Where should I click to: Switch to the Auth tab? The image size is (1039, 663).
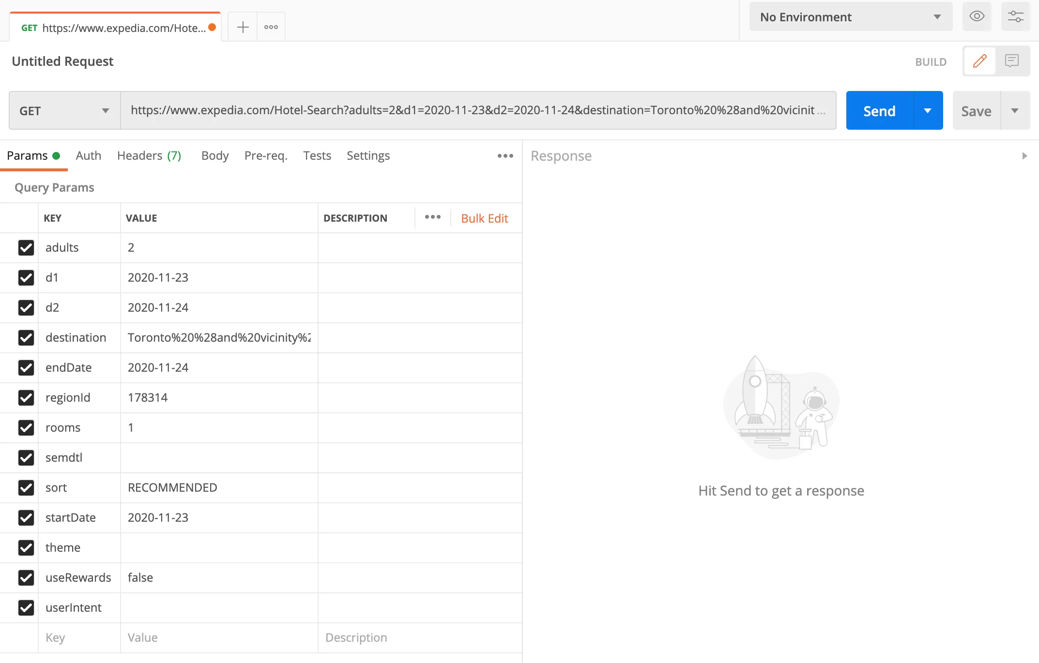coord(89,156)
